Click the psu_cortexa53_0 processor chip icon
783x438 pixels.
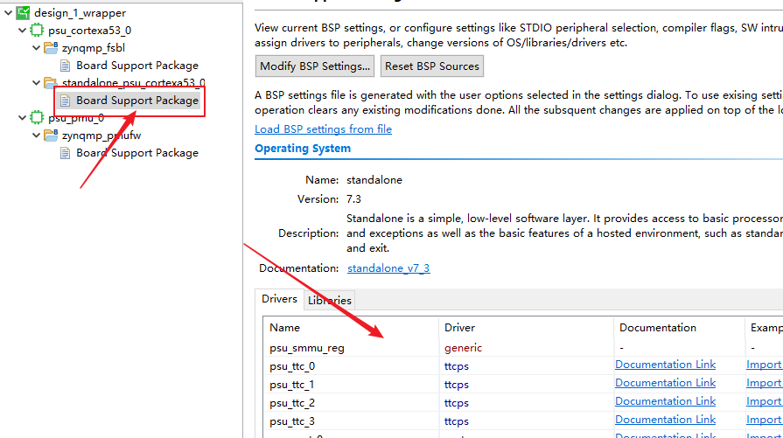[x=37, y=31]
